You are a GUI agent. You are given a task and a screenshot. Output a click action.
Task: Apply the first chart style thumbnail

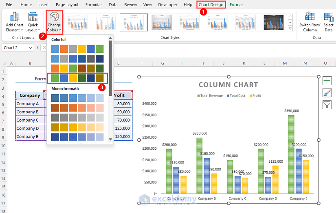[78, 22]
